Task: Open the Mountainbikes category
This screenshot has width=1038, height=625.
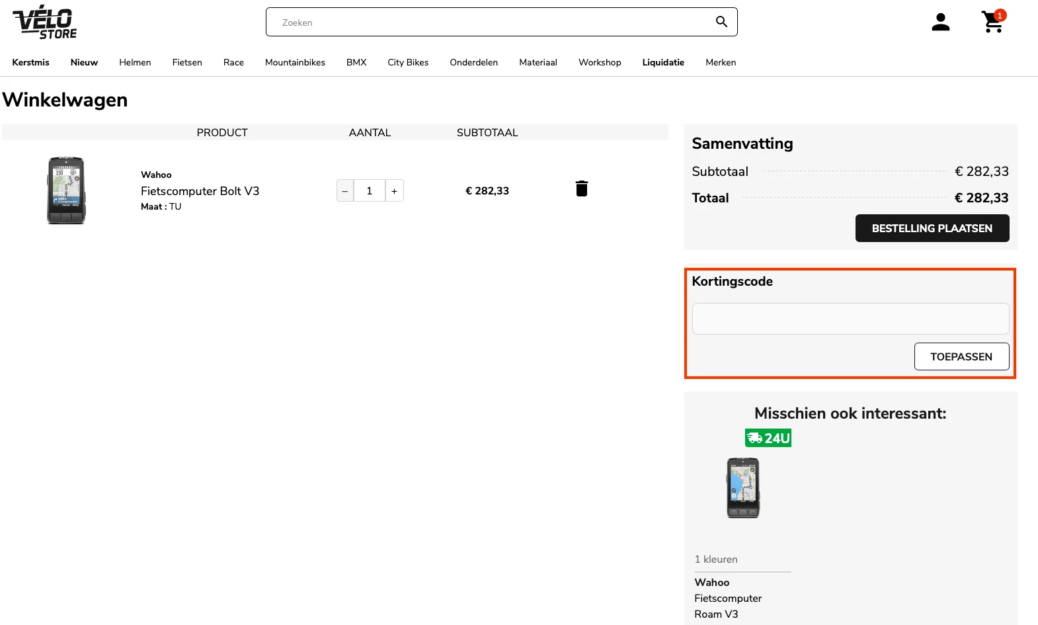Action: (295, 62)
